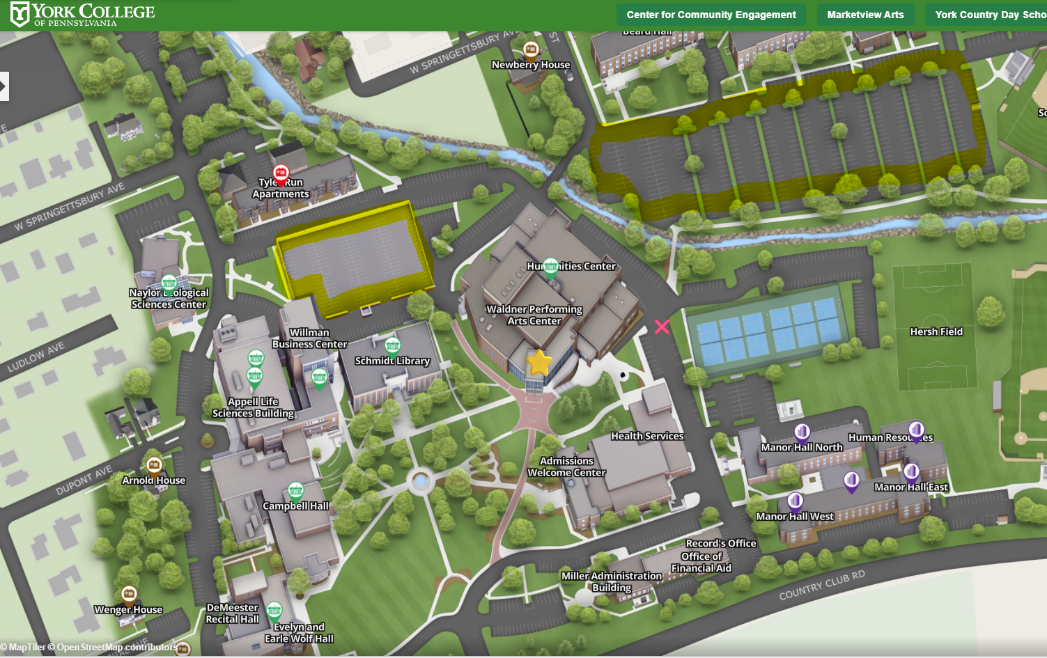Click the Manor Hall North purple pin

tap(802, 432)
